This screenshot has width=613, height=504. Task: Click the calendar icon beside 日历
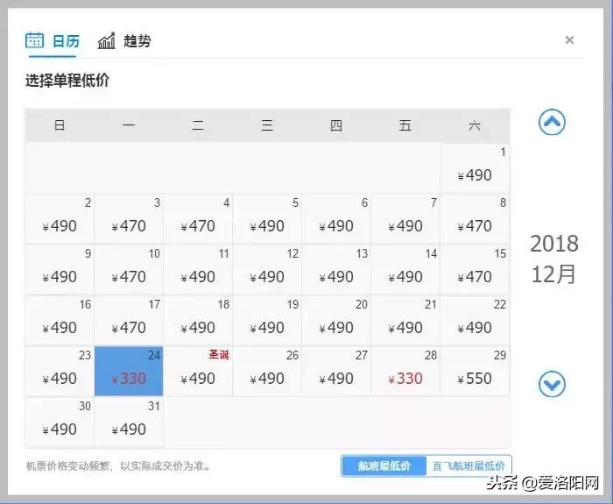tap(34, 40)
